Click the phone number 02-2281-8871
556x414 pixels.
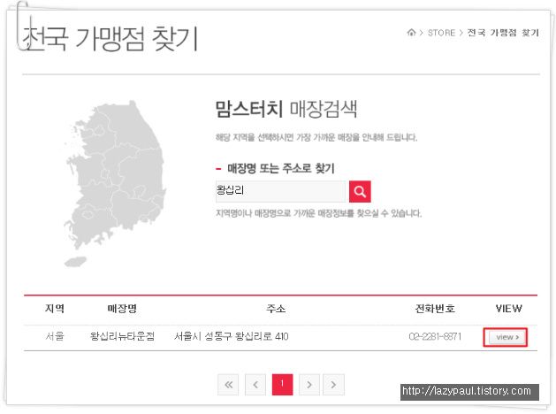435,336
